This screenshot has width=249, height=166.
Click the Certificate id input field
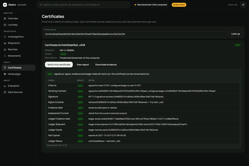(135, 34)
